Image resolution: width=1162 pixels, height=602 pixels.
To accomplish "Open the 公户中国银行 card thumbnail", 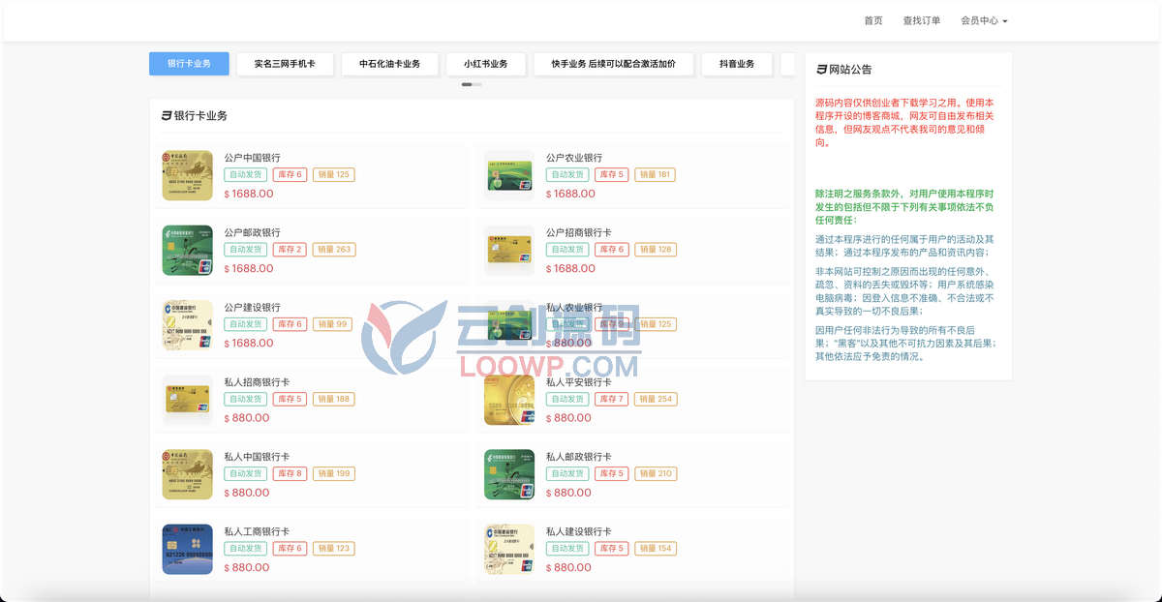I will (x=187, y=176).
